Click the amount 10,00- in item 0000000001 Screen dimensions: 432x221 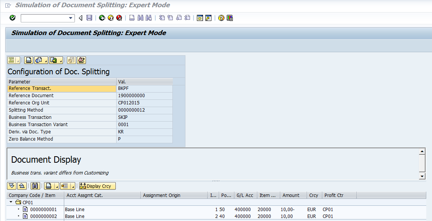pos(287,209)
